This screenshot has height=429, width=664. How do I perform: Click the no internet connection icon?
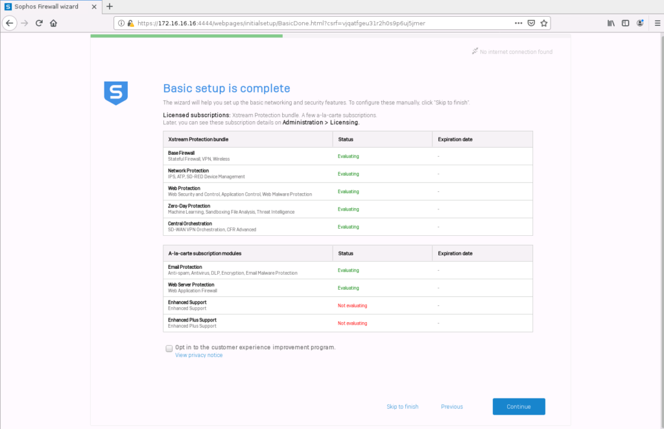pyautogui.click(x=475, y=52)
